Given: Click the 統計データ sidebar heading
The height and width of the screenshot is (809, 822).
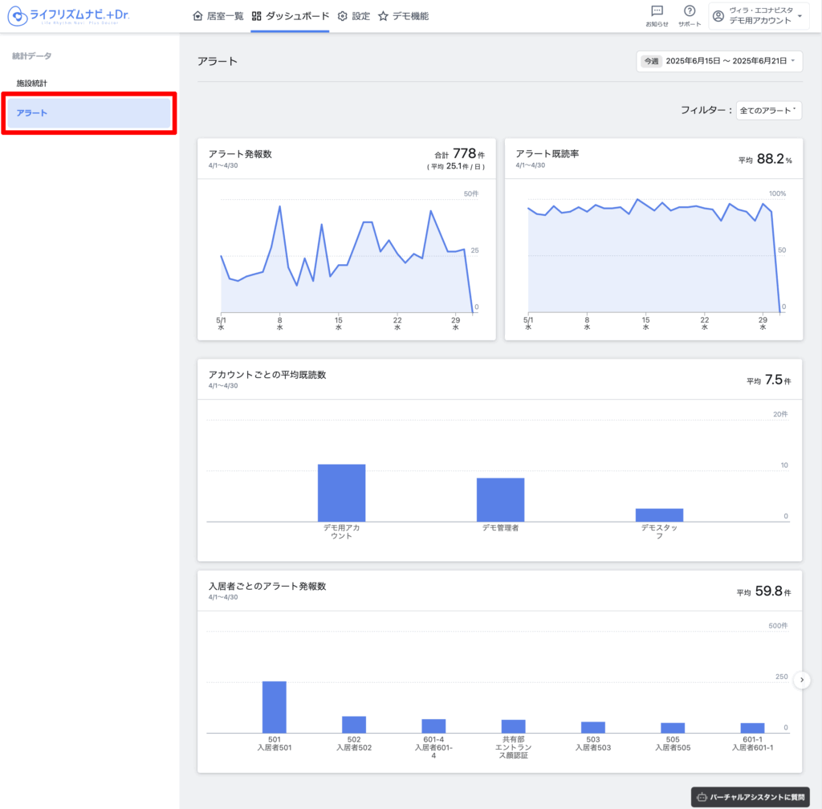Looking at the screenshot, I should click(x=32, y=56).
